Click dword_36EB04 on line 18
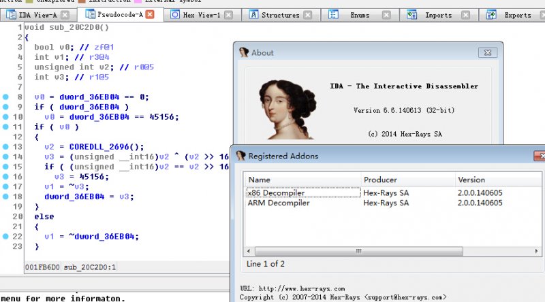This screenshot has width=545, height=302. tap(74, 197)
